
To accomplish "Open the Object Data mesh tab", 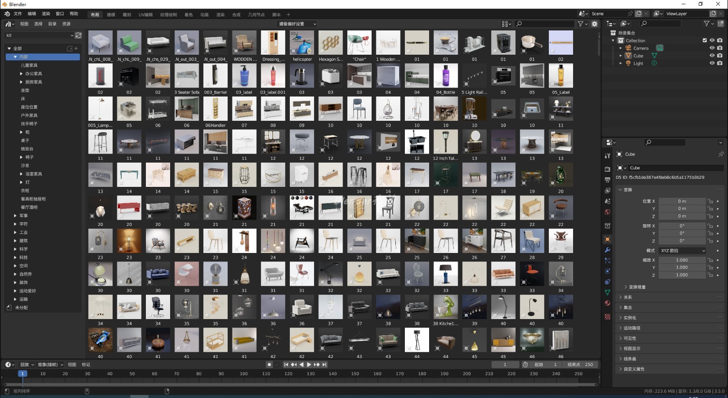I will click(607, 292).
